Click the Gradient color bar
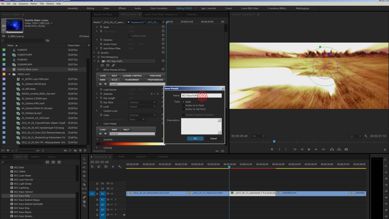The image size is (389, 219). tap(131, 144)
